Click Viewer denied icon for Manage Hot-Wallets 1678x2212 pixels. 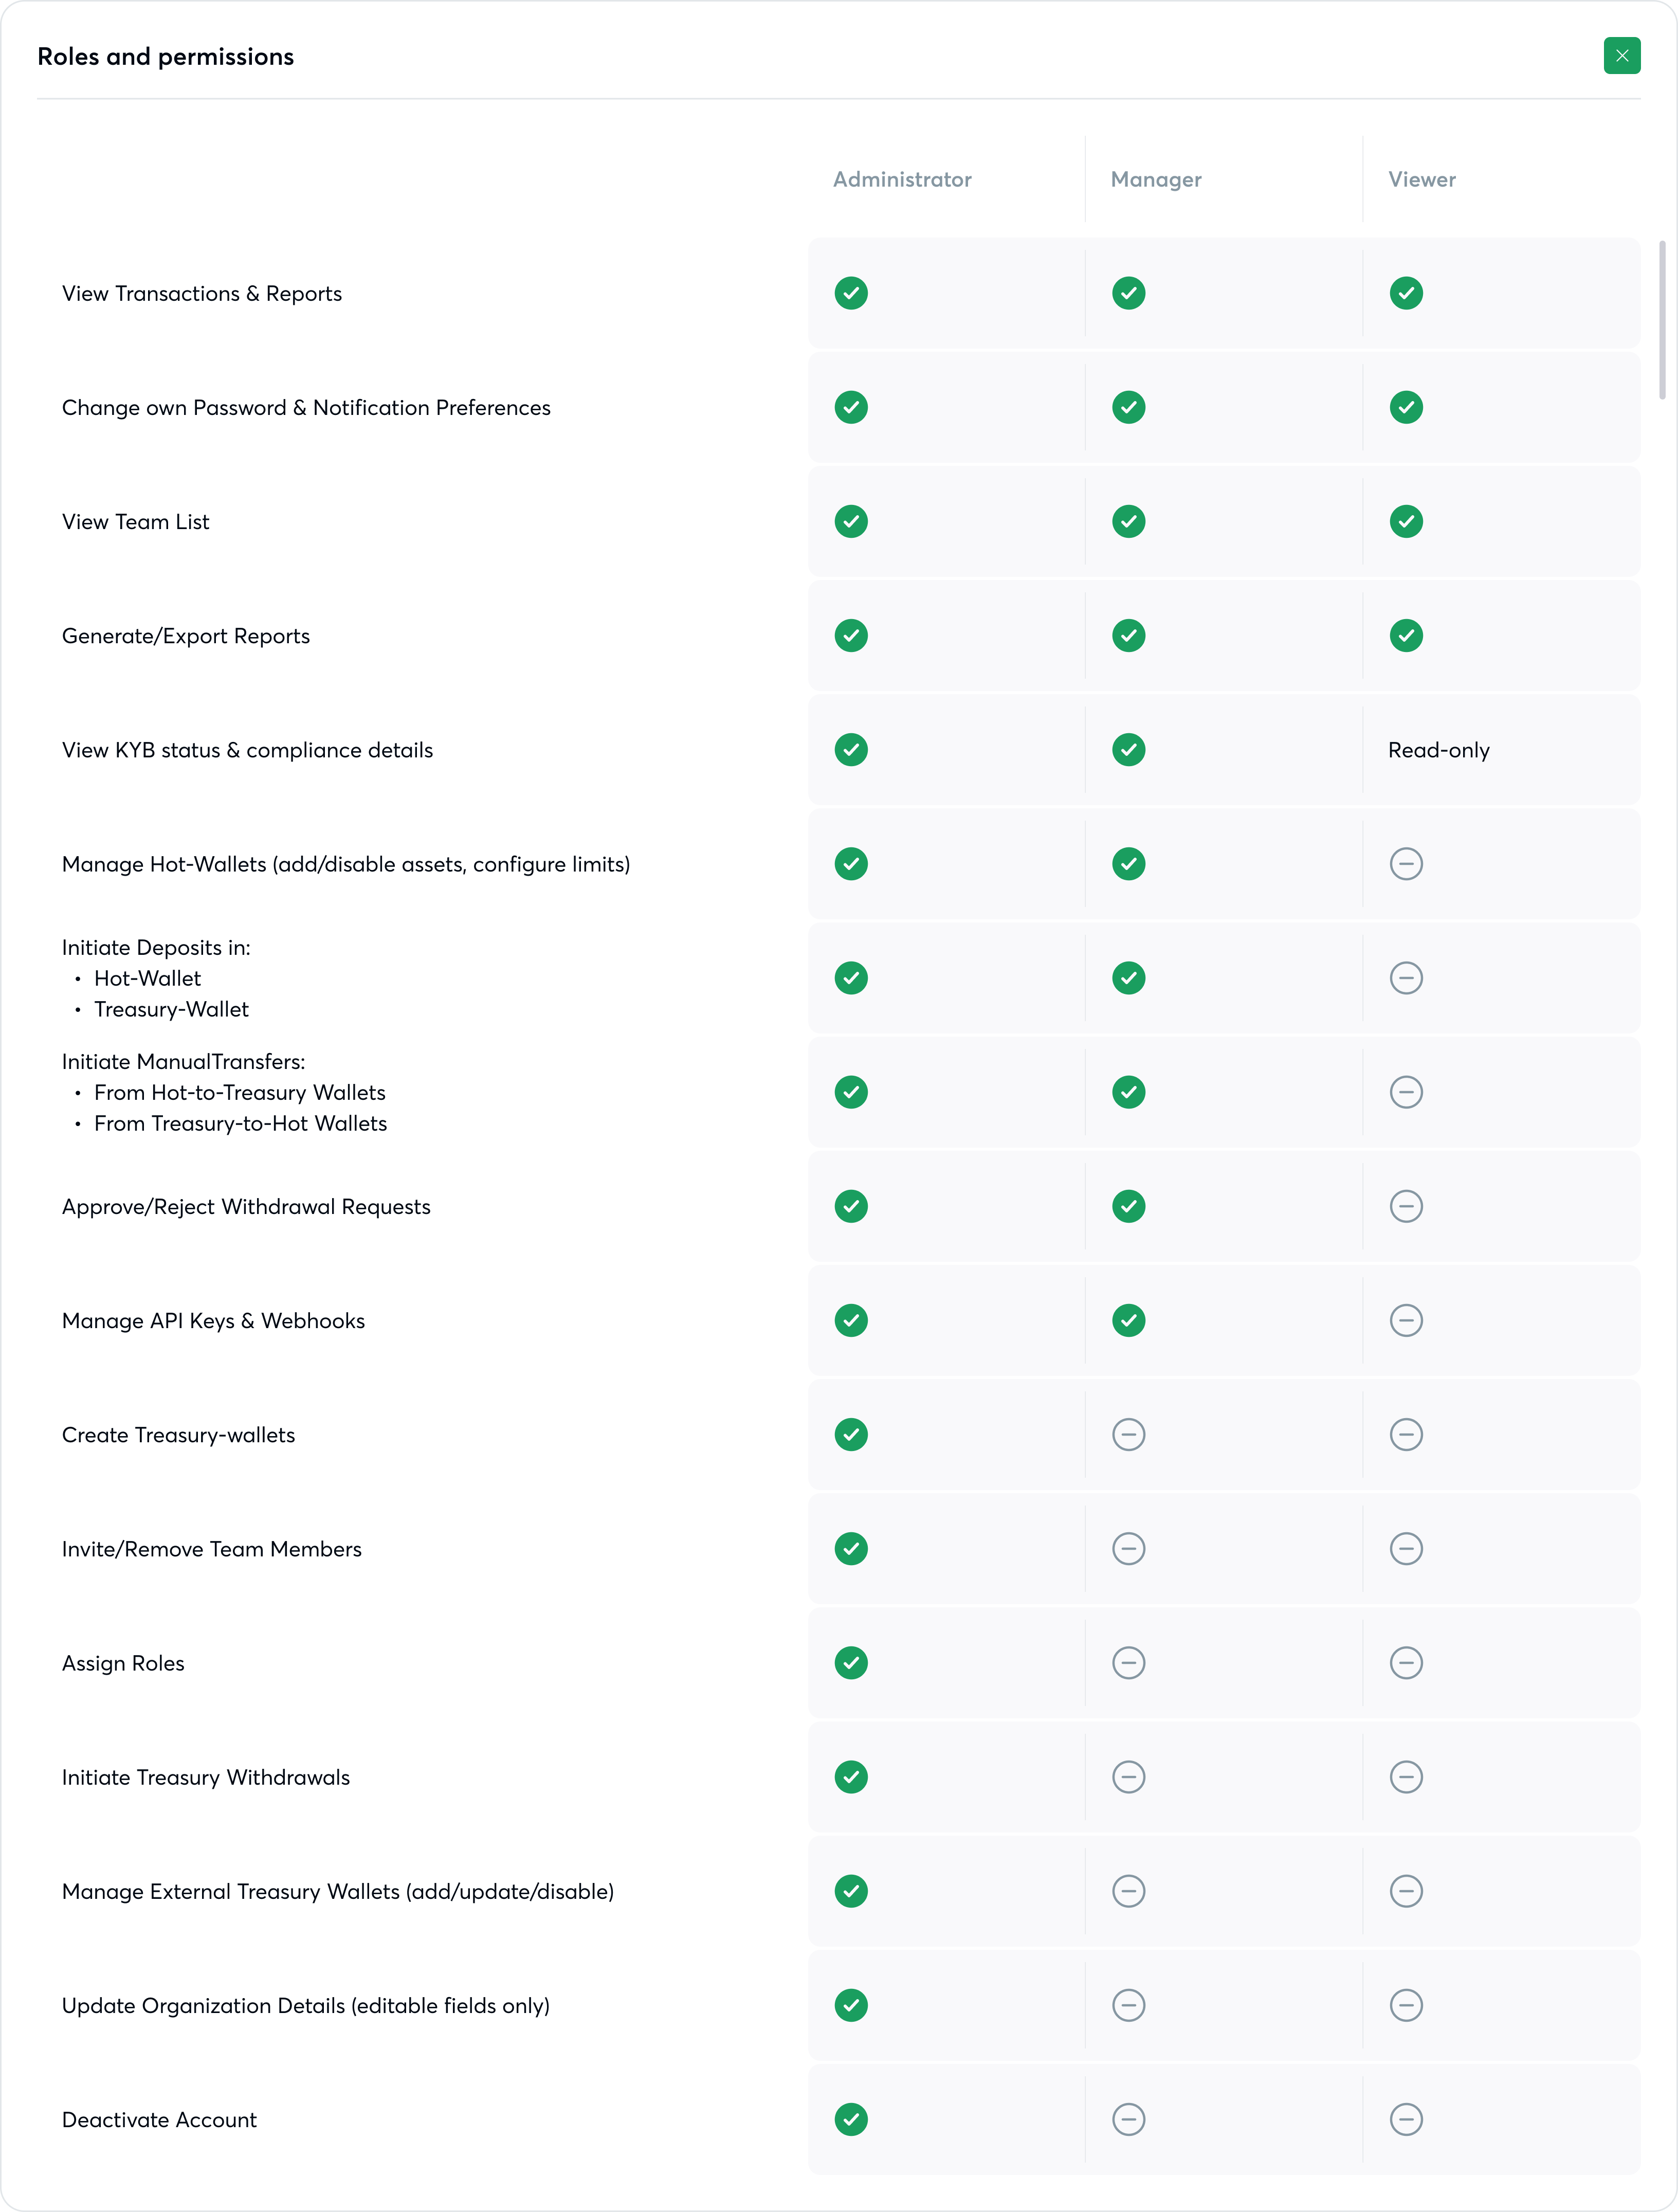click(x=1405, y=863)
